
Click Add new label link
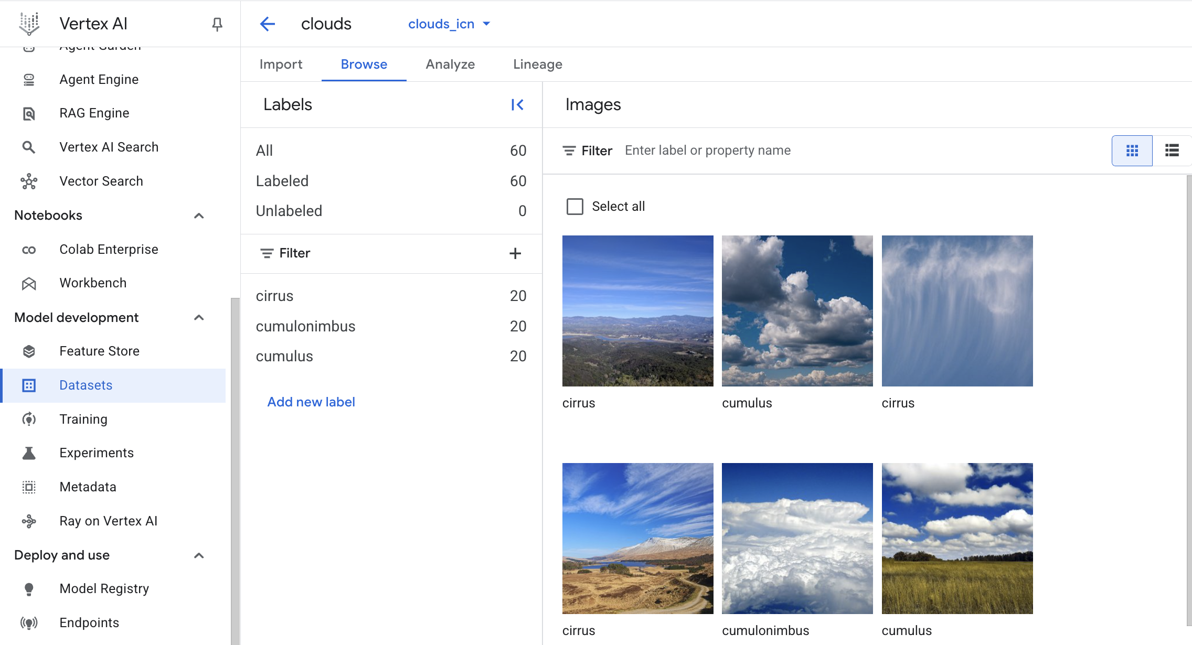tap(311, 402)
